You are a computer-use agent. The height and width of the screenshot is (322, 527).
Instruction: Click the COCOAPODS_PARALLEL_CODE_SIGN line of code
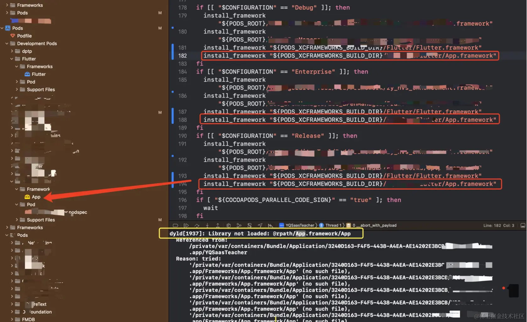[299, 200]
